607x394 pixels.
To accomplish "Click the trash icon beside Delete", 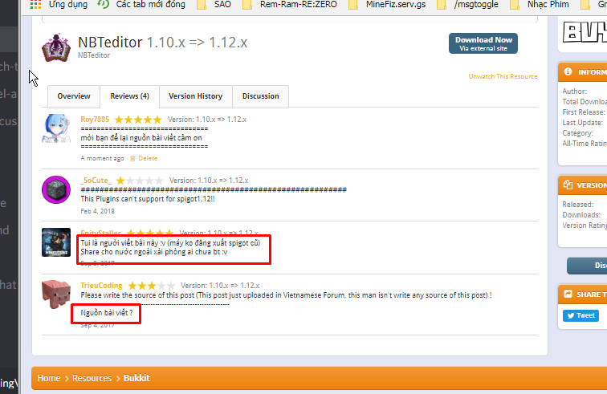I will pyautogui.click(x=132, y=158).
